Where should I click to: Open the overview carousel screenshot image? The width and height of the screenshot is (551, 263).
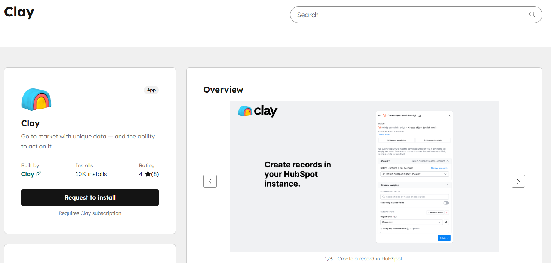(364, 176)
